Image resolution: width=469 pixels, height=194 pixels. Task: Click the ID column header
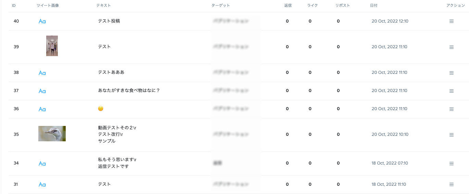(x=14, y=5)
